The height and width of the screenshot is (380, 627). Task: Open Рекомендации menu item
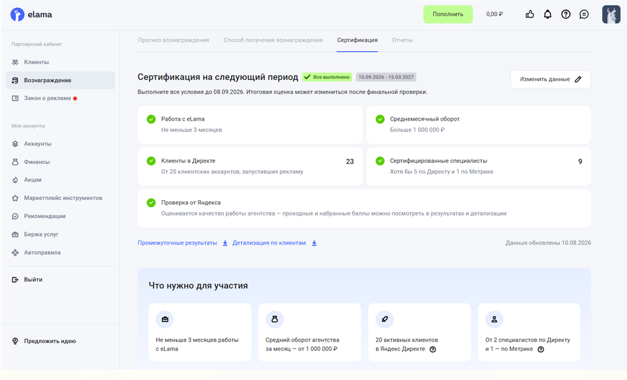[61, 216]
